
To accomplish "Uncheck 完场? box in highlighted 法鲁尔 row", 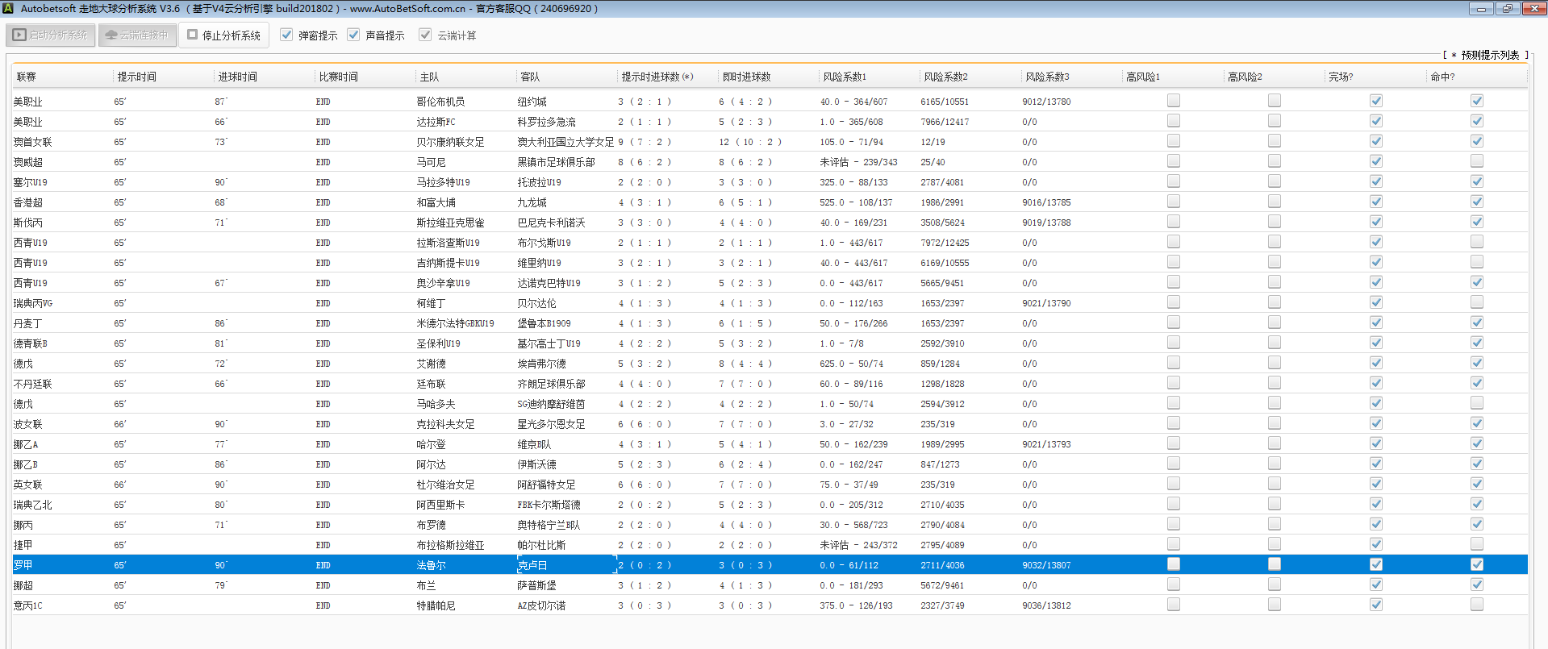I will click(x=1376, y=564).
